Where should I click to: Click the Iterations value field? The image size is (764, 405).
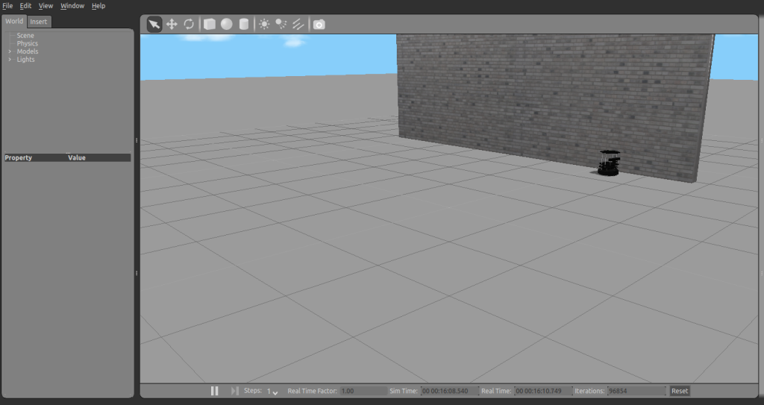[636, 391]
